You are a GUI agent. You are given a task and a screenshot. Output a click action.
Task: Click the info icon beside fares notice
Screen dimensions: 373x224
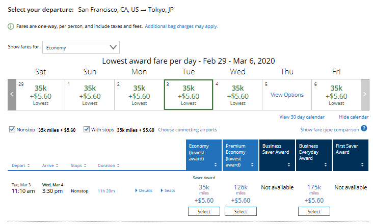[11, 26]
